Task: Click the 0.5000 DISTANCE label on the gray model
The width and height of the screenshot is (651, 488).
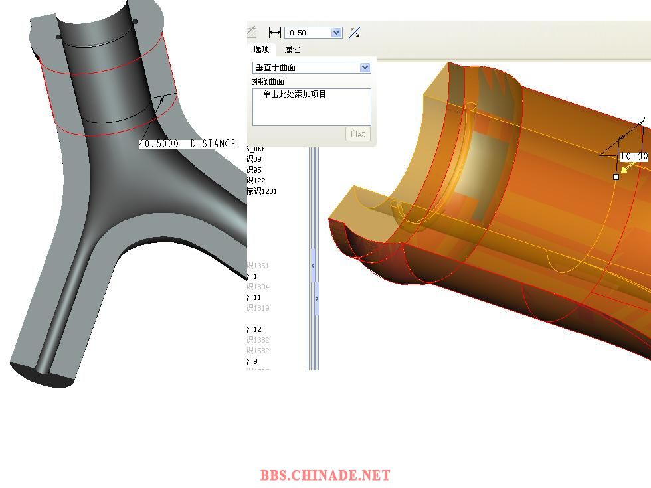Action: click(187, 144)
